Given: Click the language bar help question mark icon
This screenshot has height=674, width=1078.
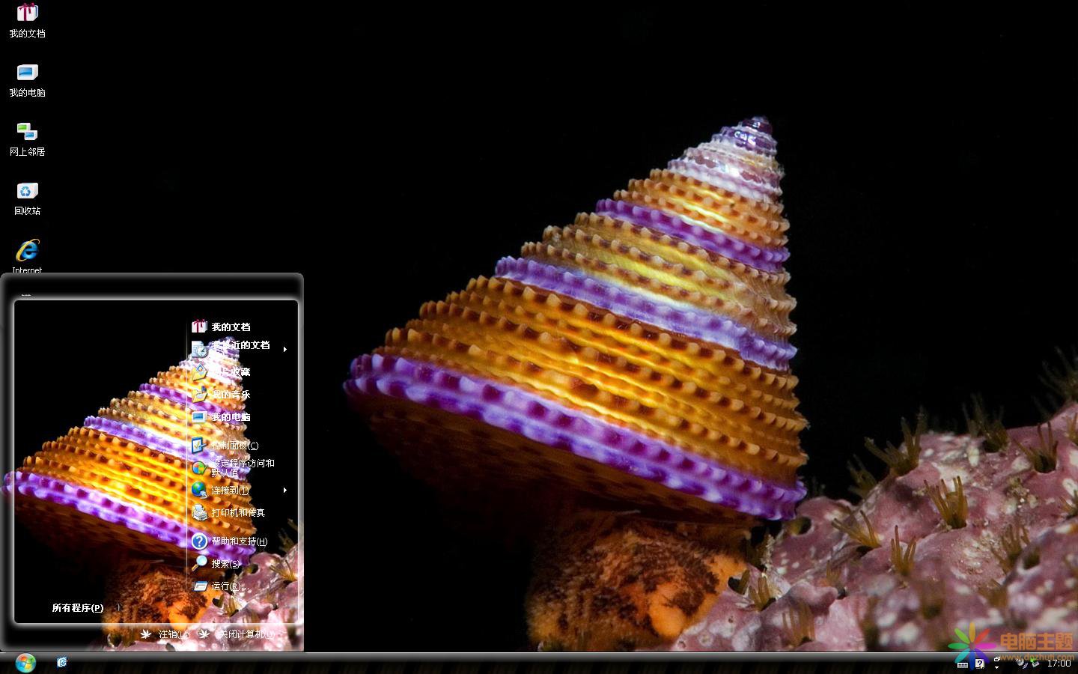Looking at the screenshot, I should pos(980,664).
